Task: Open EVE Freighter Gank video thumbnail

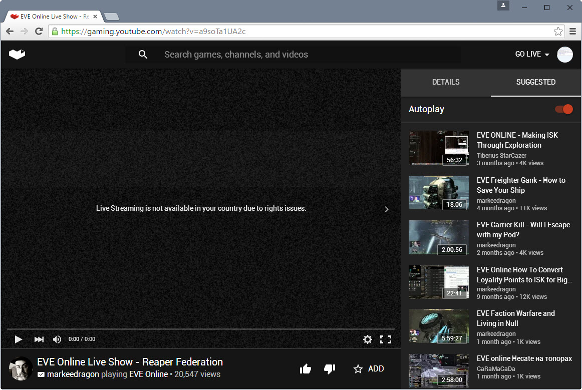Action: pos(438,193)
